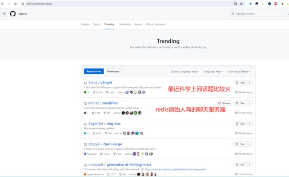Select the Trending tab
Viewport: 289px width, 177px height.
point(109,24)
